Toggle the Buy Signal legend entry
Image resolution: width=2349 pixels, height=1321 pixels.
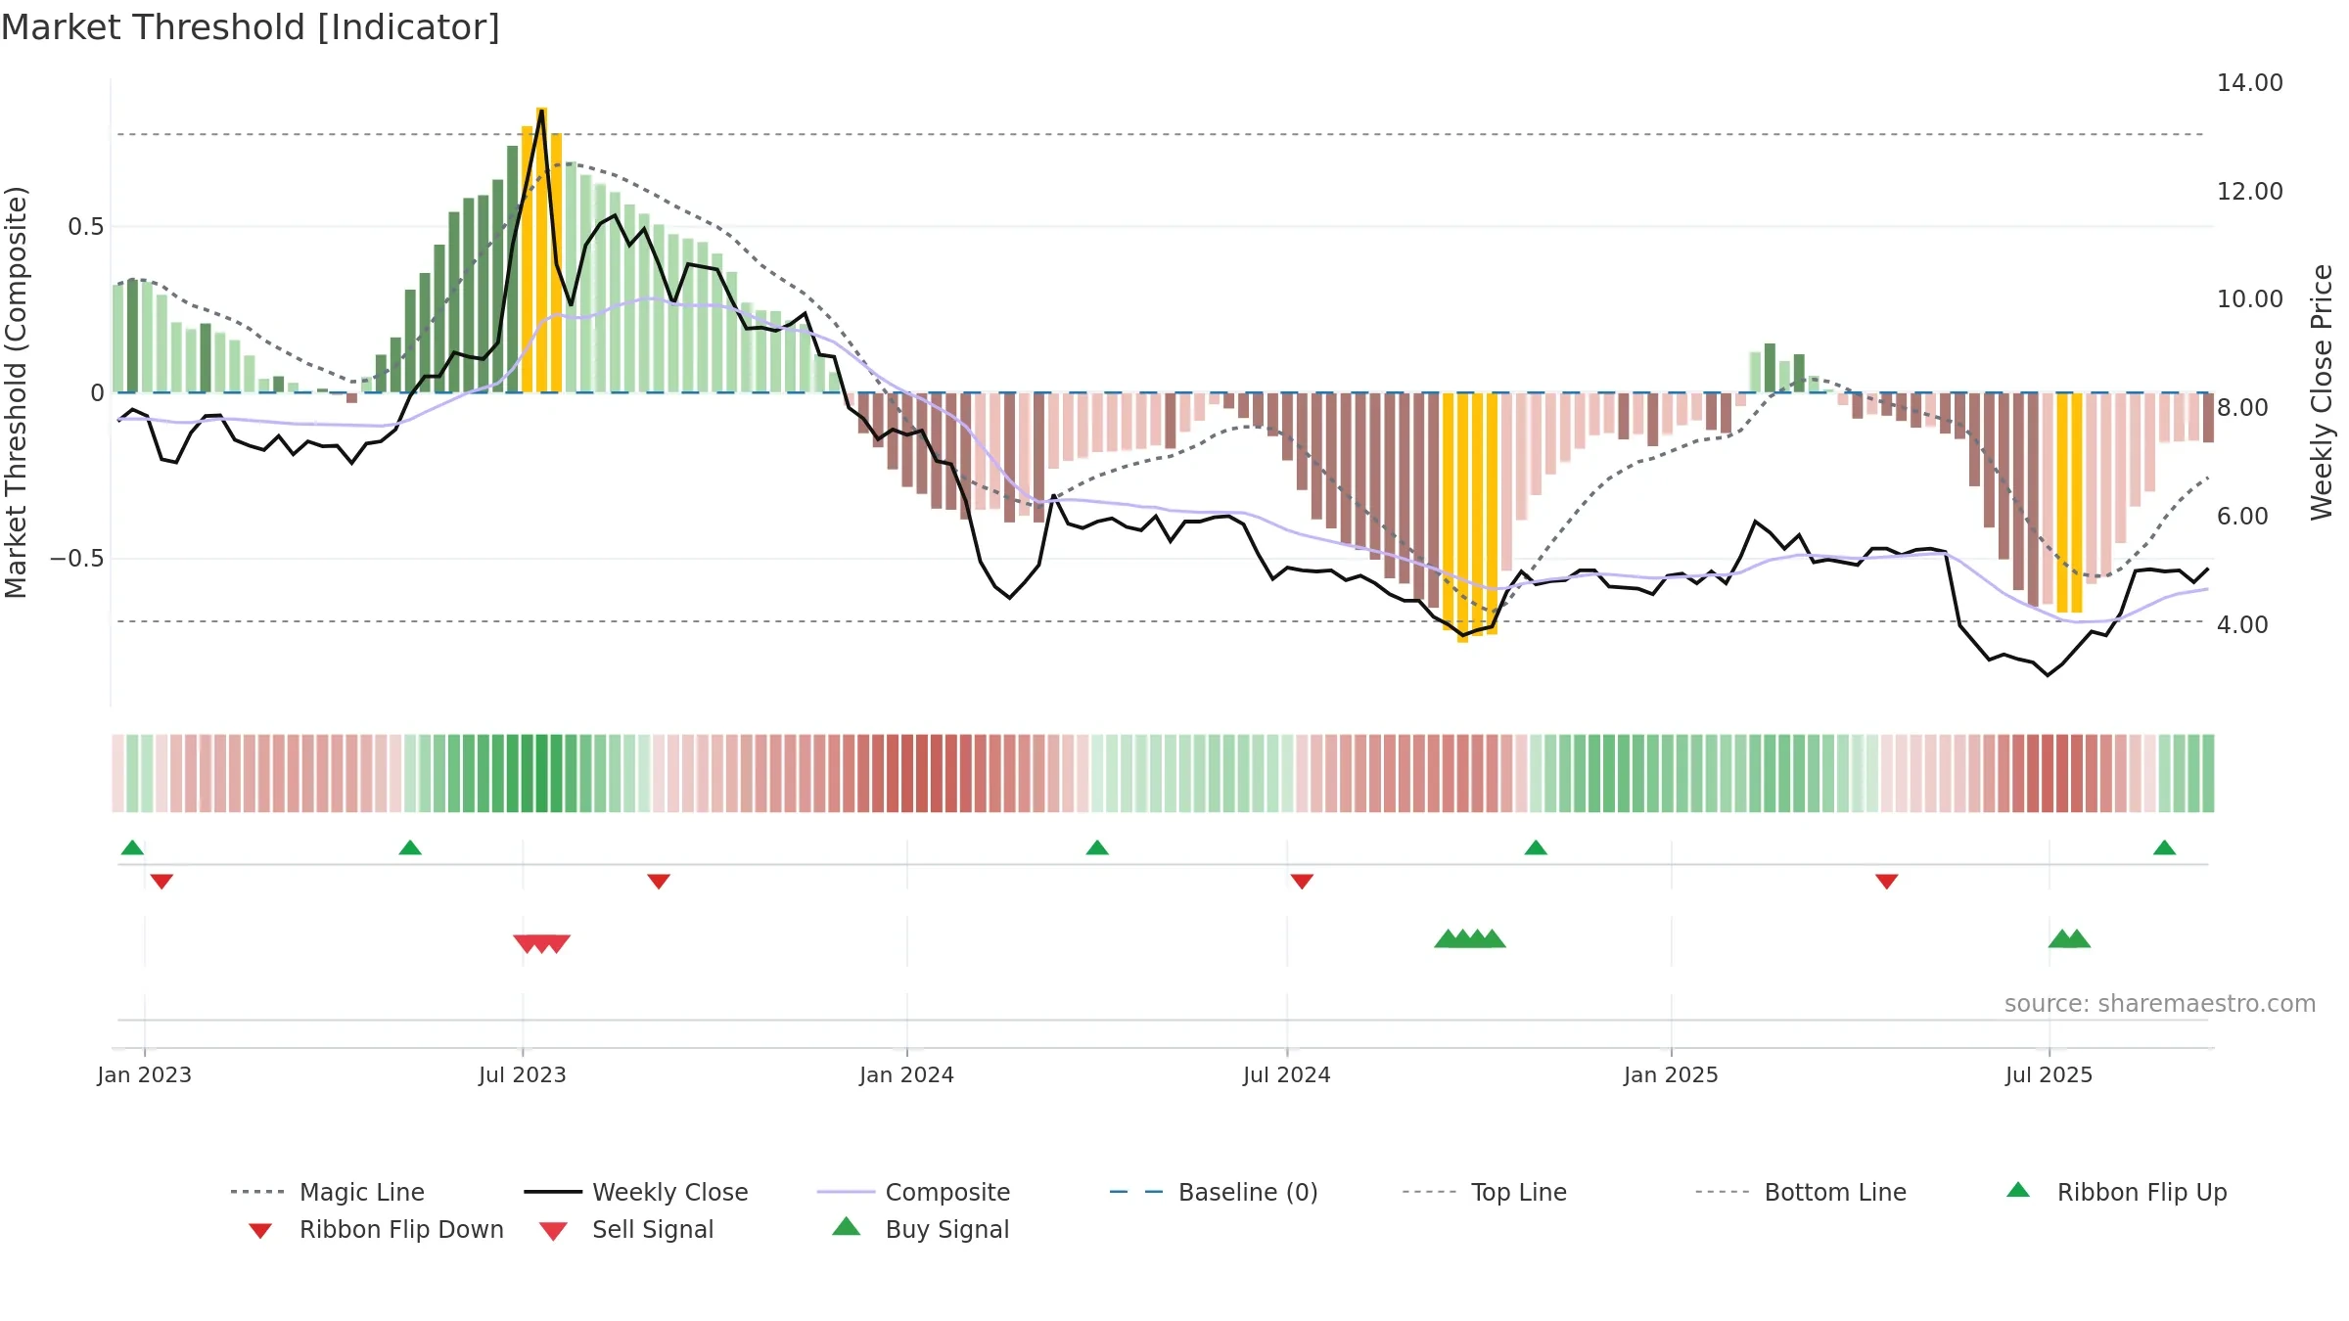[x=920, y=1229]
